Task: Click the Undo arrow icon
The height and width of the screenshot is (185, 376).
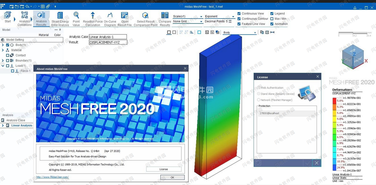Action: pyautogui.click(x=27, y=6)
